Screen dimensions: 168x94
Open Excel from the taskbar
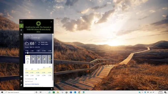(54, 92)
